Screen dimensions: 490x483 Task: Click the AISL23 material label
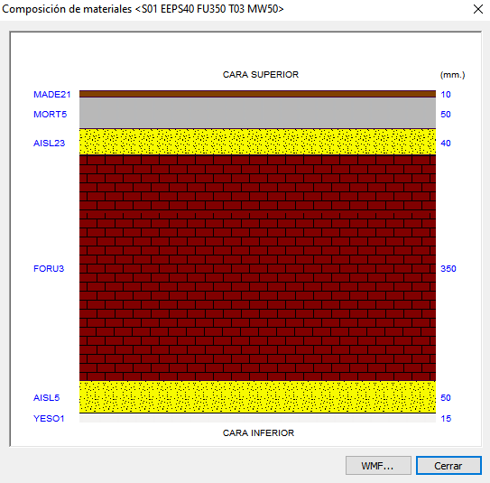(x=49, y=143)
